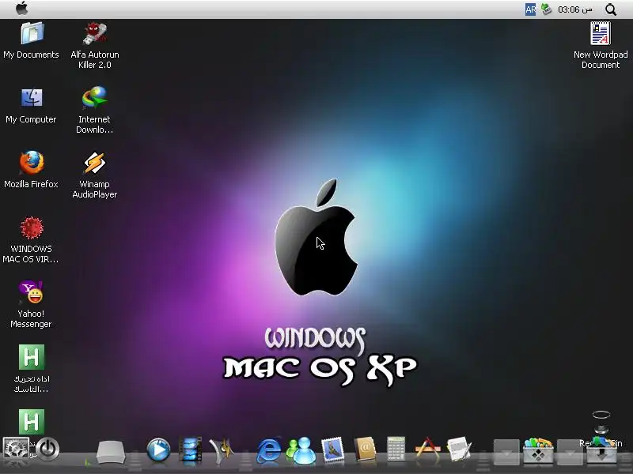Launch the Calculator from the dock
Image resolution: width=633 pixels, height=474 pixels.
(396, 448)
